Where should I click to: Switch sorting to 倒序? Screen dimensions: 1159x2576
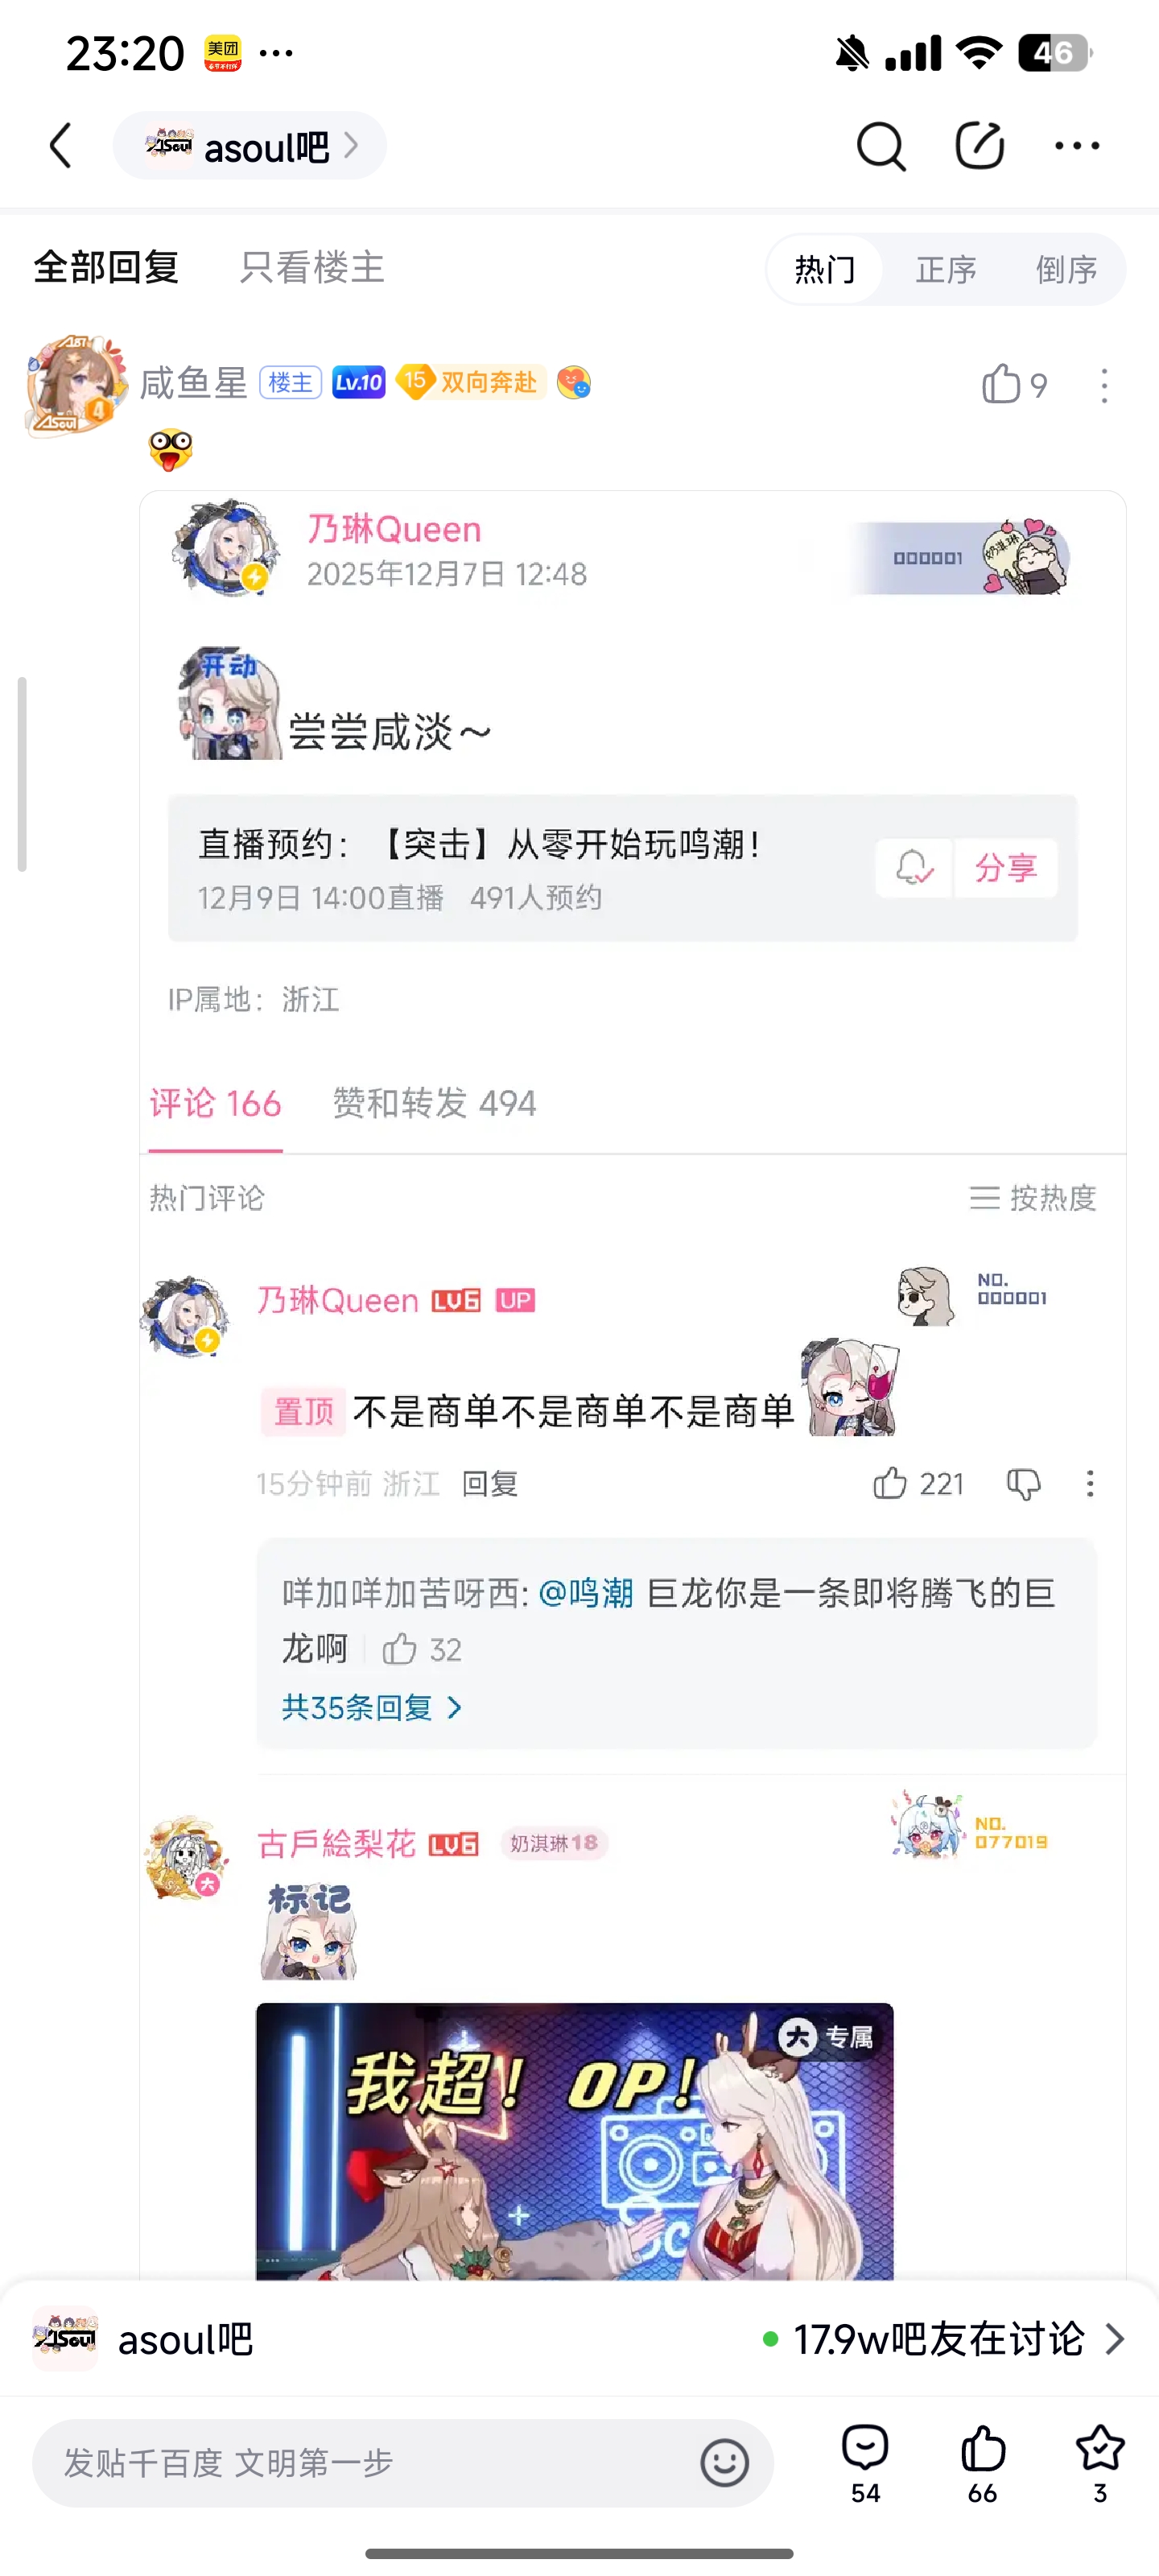tap(1066, 269)
